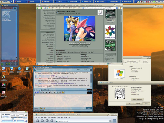Click the Mozilla back navigation button
The image size is (164, 123).
[38, 120]
